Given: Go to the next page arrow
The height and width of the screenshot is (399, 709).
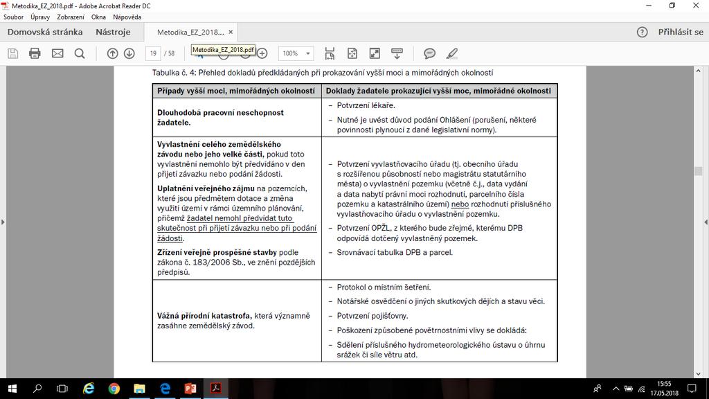Looking at the screenshot, I should (x=129, y=53).
